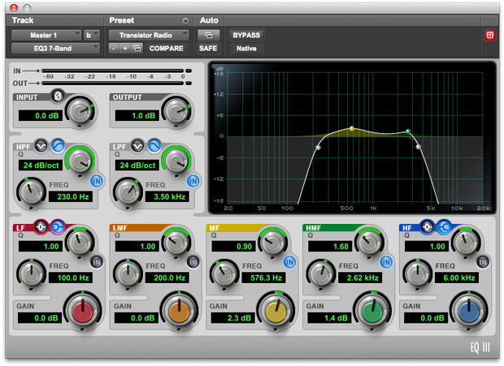The height and width of the screenshot is (366, 504).
Task: Open the insert position b dropdown
Action: click(x=92, y=35)
